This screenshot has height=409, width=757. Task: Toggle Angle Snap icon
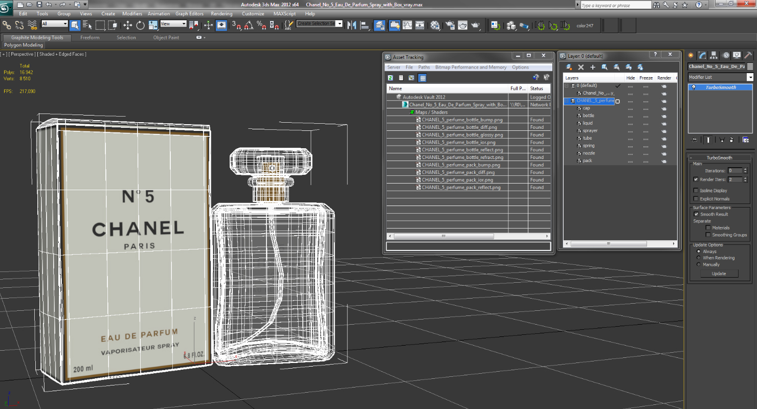click(249, 25)
